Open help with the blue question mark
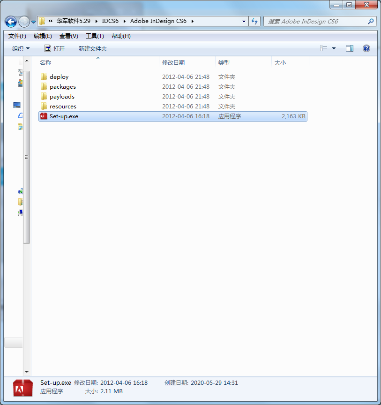The height and width of the screenshot is (405, 381). click(x=366, y=48)
